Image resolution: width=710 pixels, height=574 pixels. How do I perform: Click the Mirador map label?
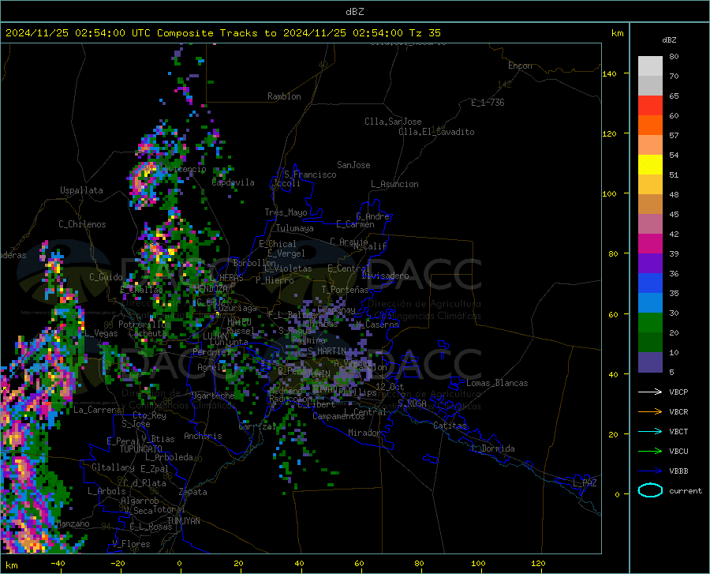[364, 433]
